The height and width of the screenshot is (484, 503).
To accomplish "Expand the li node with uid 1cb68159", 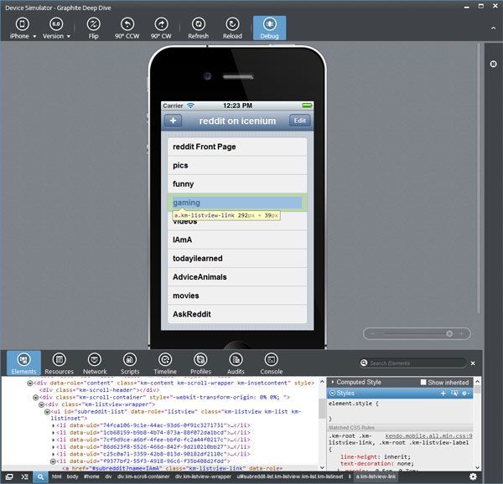I will click(54, 433).
